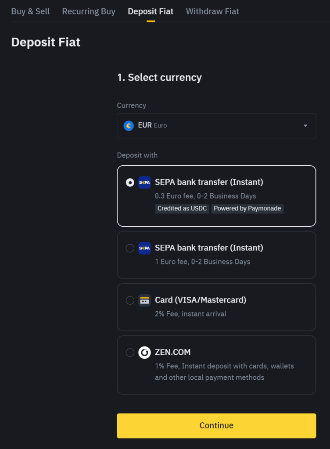Click the Credited as USDC tag

(182, 209)
